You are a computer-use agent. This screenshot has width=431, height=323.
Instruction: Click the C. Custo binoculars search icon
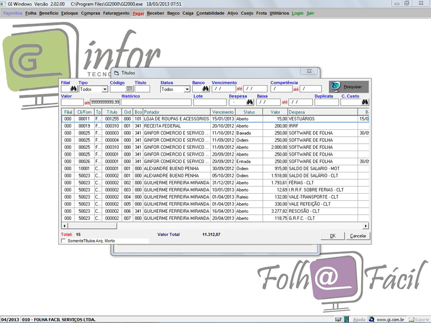[365, 102]
